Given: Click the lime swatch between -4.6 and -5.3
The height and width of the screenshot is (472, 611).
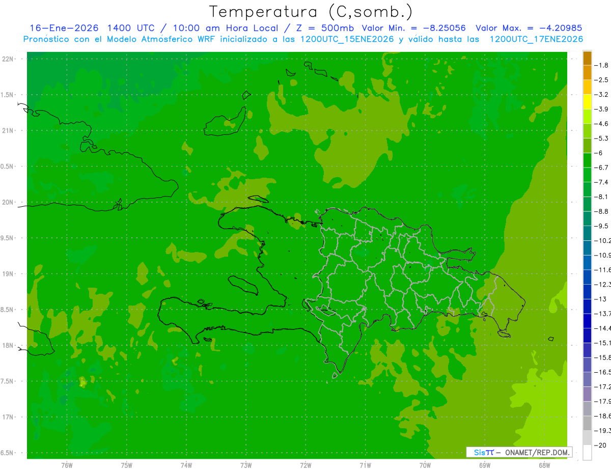Looking at the screenshot, I should (587, 131).
